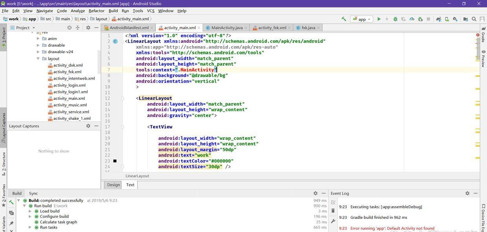Expand the drawable-v24 folder
Image resolution: width=487 pixels, height=232 pixels.
pos(38,52)
